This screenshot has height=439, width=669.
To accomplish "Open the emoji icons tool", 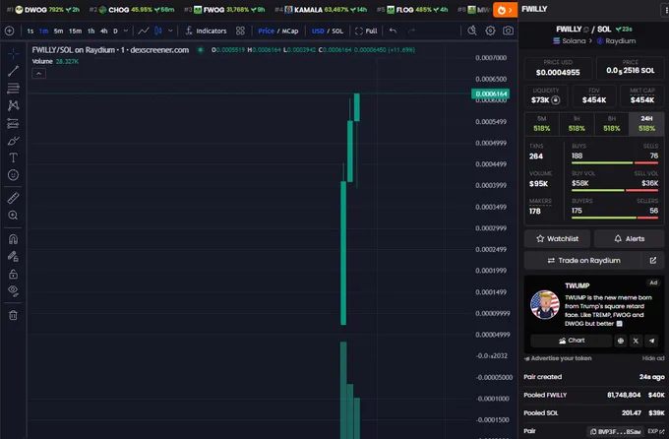I will [x=13, y=175].
